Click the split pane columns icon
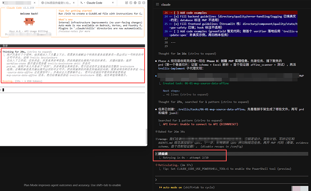This screenshot has width=311, height=191. tap(139, 3)
